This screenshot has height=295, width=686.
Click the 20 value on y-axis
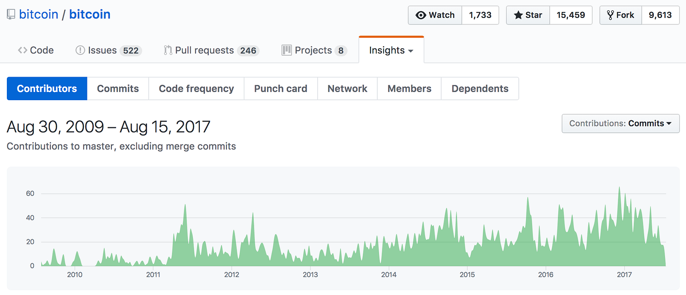30,241
